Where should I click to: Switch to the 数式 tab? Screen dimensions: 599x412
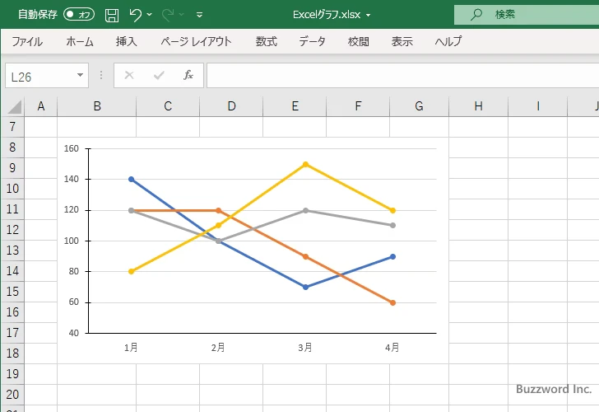coord(267,41)
